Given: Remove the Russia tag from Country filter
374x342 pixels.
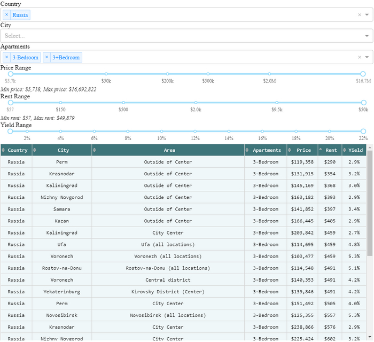Looking at the screenshot, I should [x=7, y=15].
